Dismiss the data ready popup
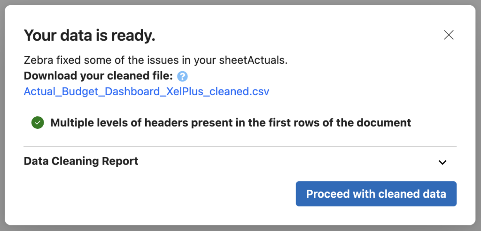481x231 pixels. coord(449,35)
